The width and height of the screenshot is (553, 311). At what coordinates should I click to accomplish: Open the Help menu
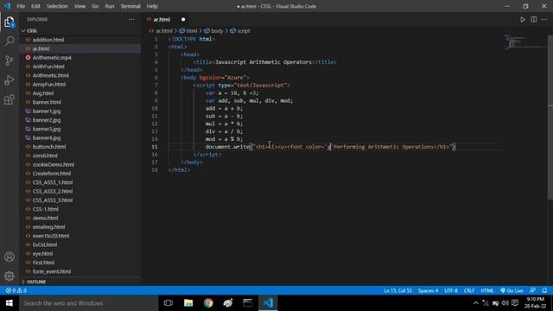pos(152,6)
